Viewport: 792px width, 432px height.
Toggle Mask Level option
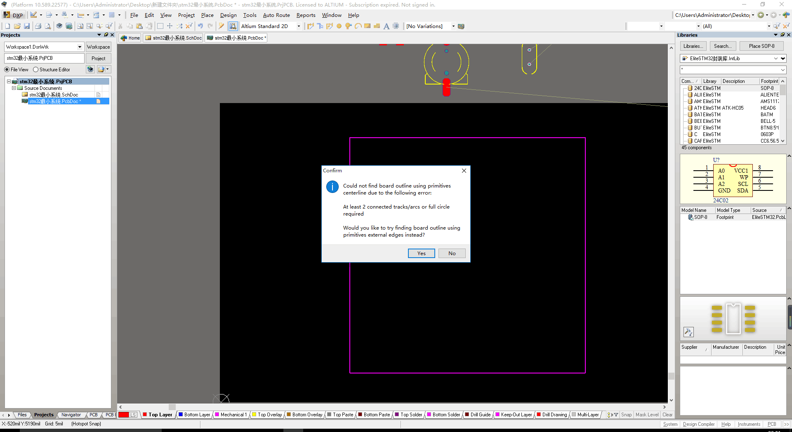(x=647, y=415)
